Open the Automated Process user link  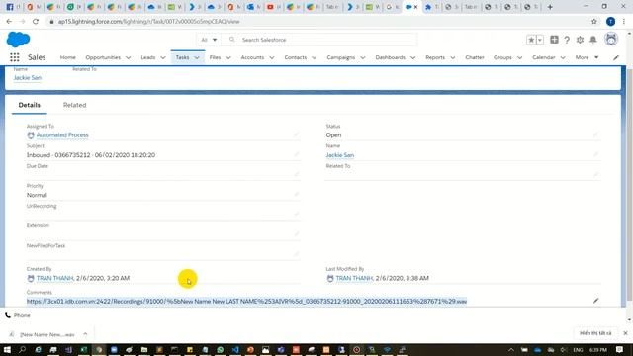pyautogui.click(x=62, y=135)
